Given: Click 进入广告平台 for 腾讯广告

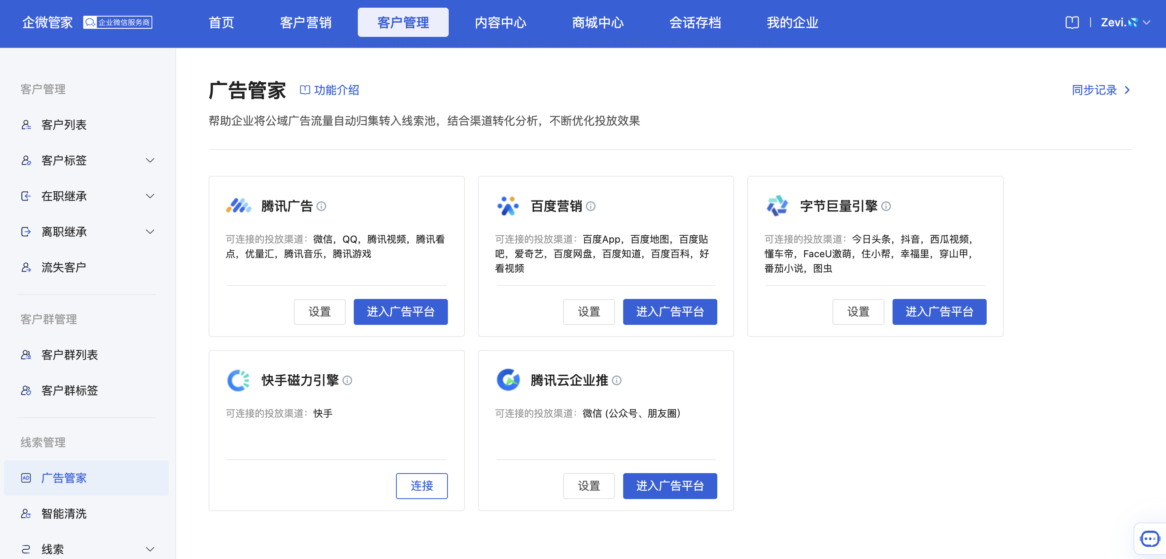Looking at the screenshot, I should point(400,312).
